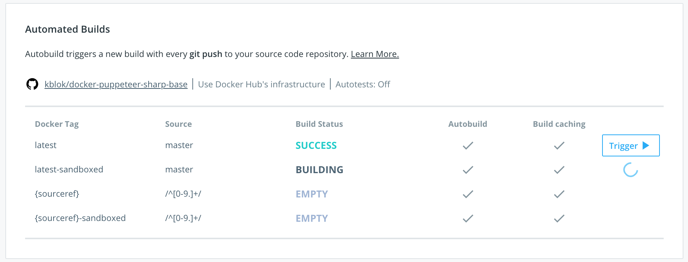
Task: Click the Trigger button for latest
Action: pos(631,145)
